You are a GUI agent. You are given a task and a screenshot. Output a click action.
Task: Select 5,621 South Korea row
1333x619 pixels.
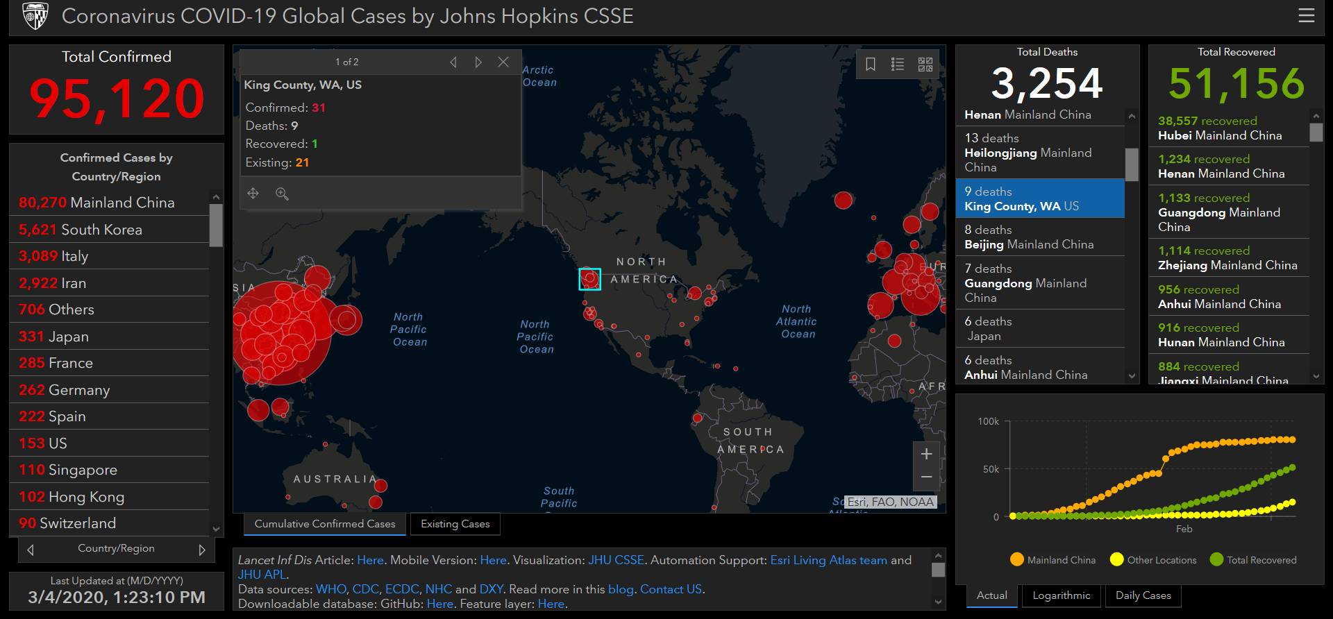110,230
